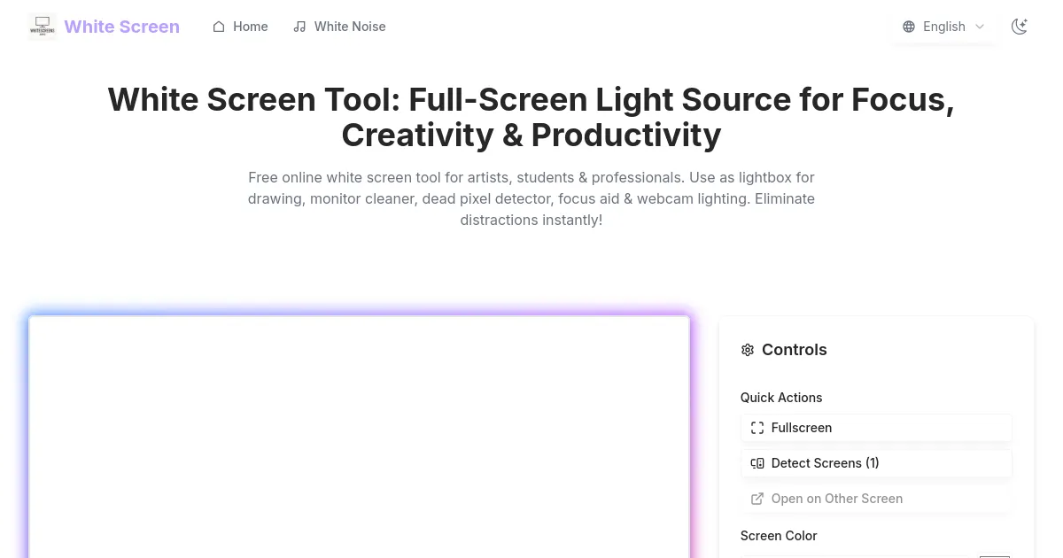
Task: Click the White Screen brand title
Action: (121, 27)
